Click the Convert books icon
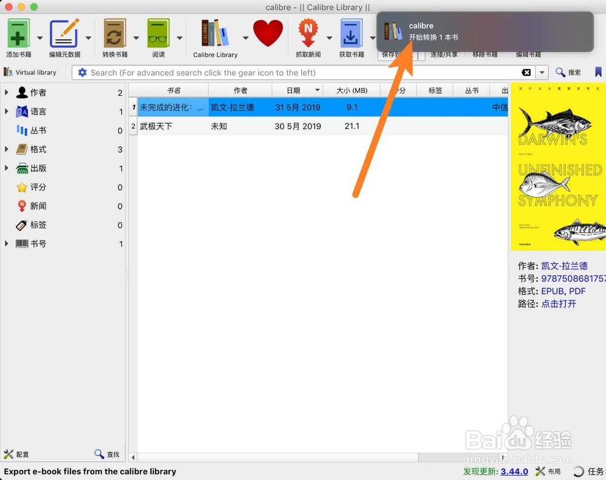Screen dimensions: 606x480 (x=115, y=34)
